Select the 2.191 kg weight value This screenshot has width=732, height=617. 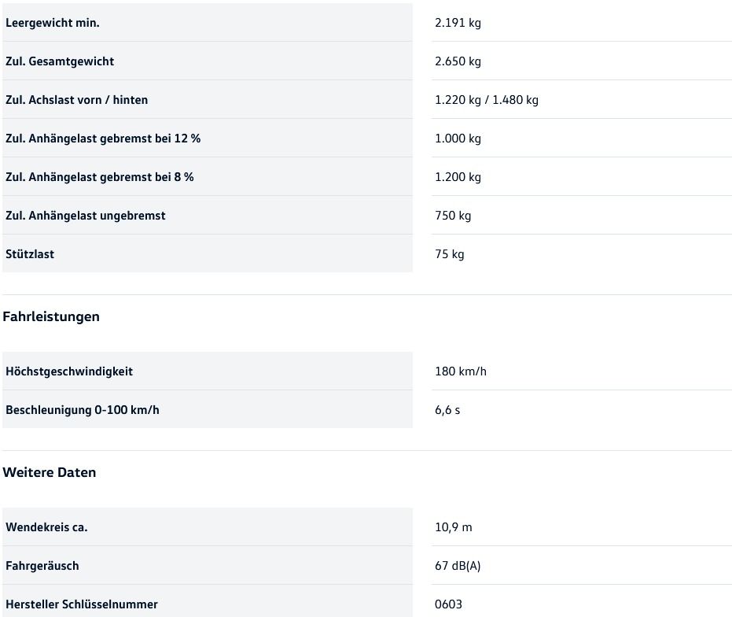458,23
